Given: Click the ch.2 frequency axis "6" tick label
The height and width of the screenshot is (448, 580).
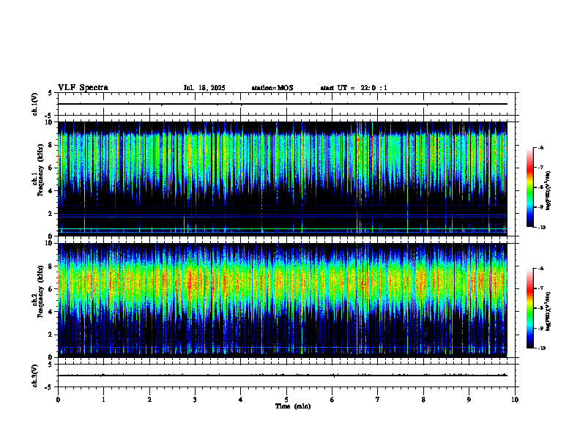Looking at the screenshot, I should click(51, 289).
